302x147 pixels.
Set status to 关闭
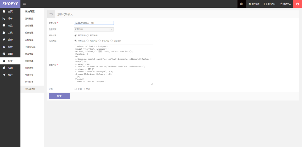pyautogui.click(x=84, y=89)
